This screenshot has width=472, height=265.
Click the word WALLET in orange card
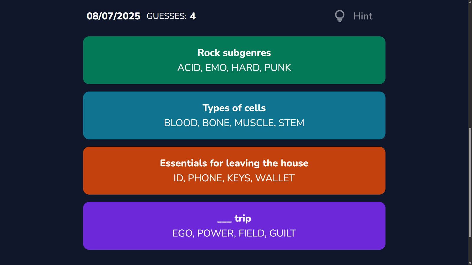tap(275, 178)
